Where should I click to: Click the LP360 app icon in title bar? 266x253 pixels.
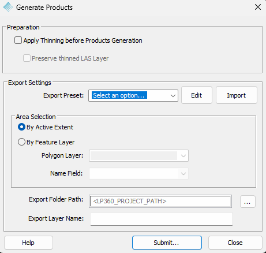coord(8,7)
